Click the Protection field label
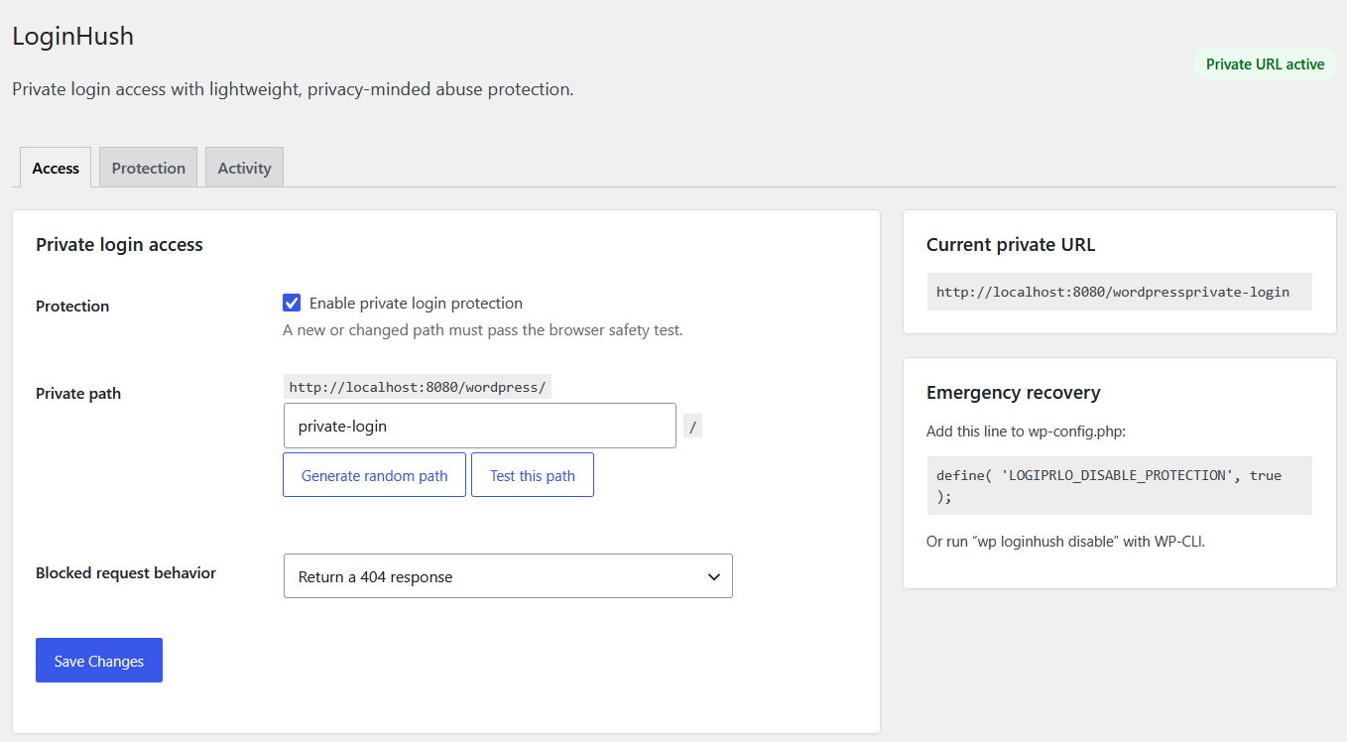This screenshot has height=742, width=1347. (x=72, y=306)
